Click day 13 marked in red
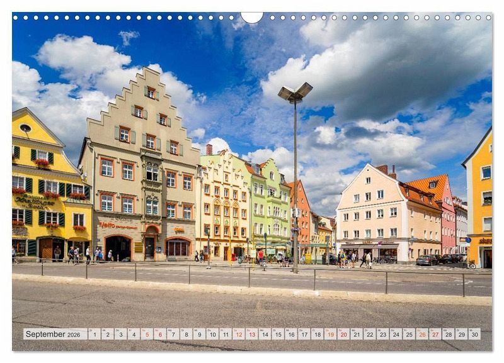This screenshot has width=504, height=363. [x=251, y=334]
